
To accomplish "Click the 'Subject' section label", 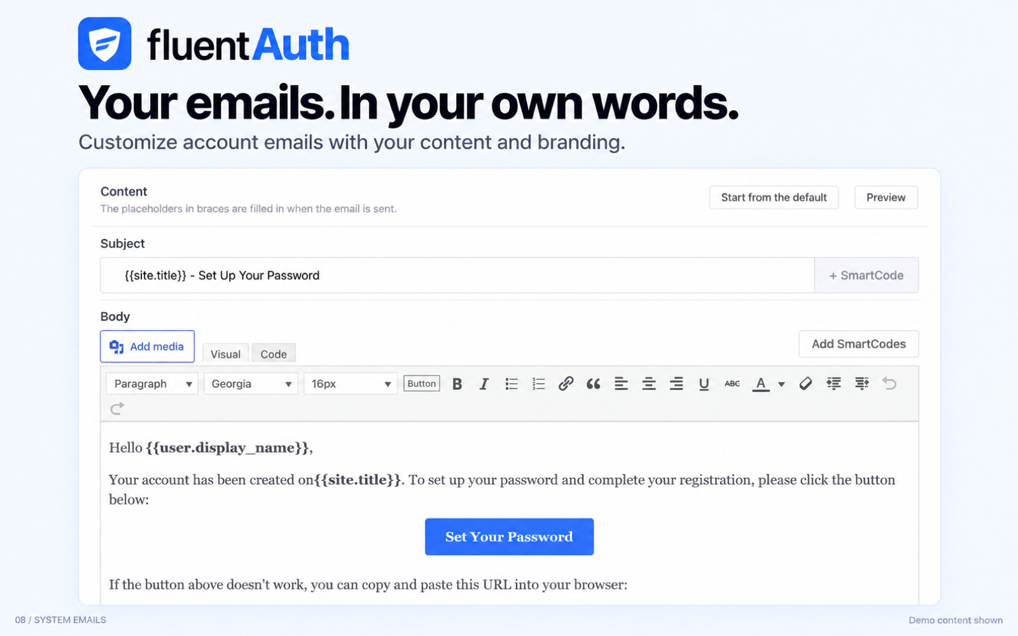I will pyautogui.click(x=123, y=244).
